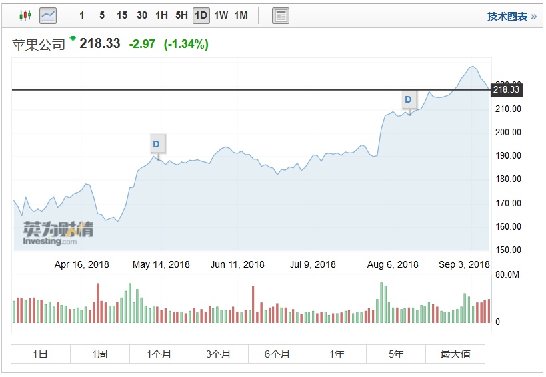
Task: Open the 技术图表 link
Action: point(511,17)
